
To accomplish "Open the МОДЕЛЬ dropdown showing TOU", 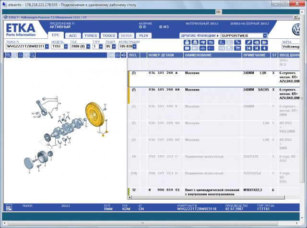I will (66, 46).
